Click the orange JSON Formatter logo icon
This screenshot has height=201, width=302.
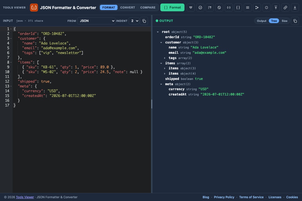point(34,8)
